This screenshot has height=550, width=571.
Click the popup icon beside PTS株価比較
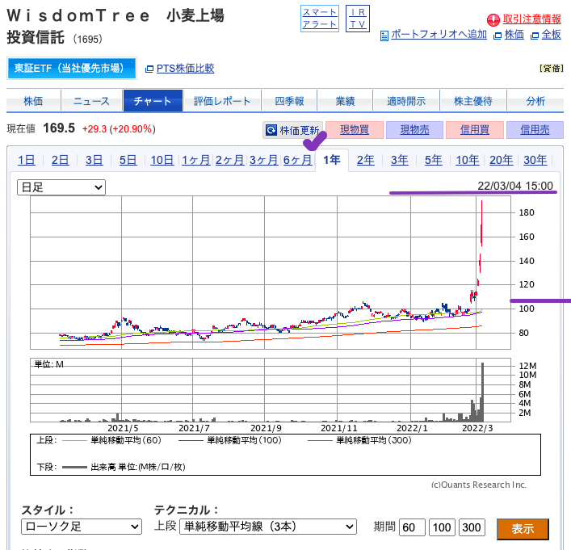point(149,69)
